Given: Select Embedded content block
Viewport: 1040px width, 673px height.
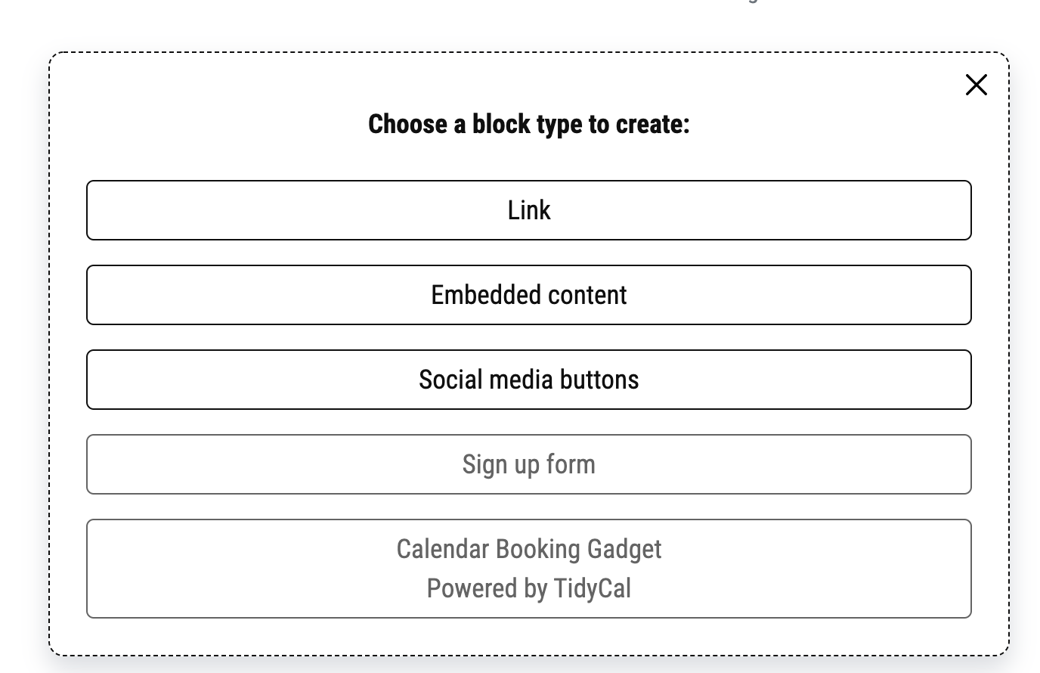Looking at the screenshot, I should click(x=529, y=295).
